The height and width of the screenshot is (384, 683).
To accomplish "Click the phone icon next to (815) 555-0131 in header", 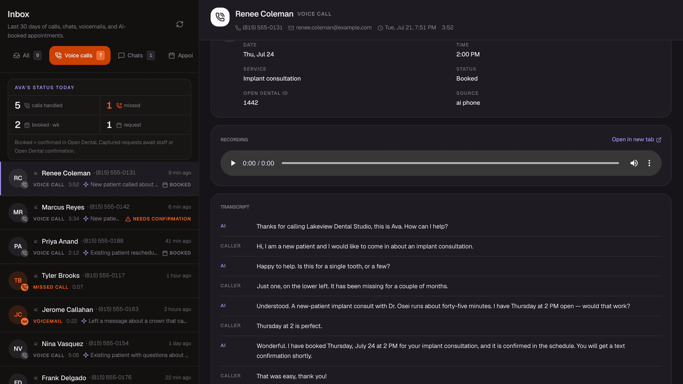I will point(238,28).
